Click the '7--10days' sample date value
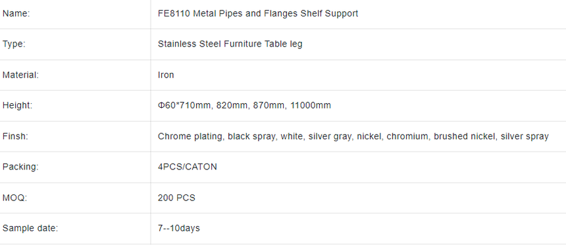Screen dimensions: 566x247 178,228
